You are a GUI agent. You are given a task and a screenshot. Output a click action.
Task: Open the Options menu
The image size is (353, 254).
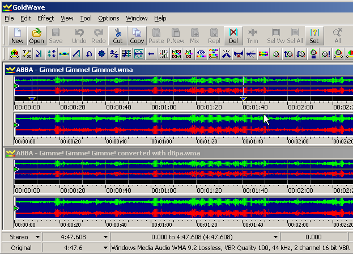(x=109, y=18)
